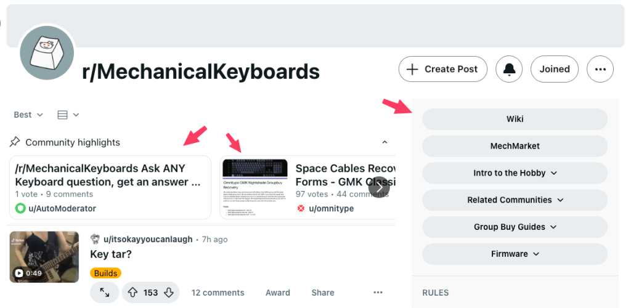Expand the Related Communities menu

tap(515, 200)
